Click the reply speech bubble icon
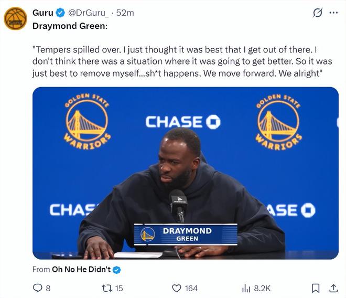 pos(38,288)
